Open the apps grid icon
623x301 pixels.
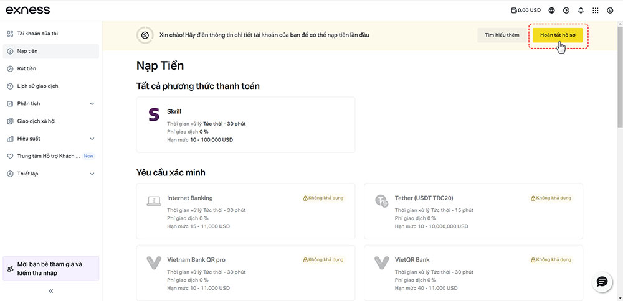pos(595,11)
